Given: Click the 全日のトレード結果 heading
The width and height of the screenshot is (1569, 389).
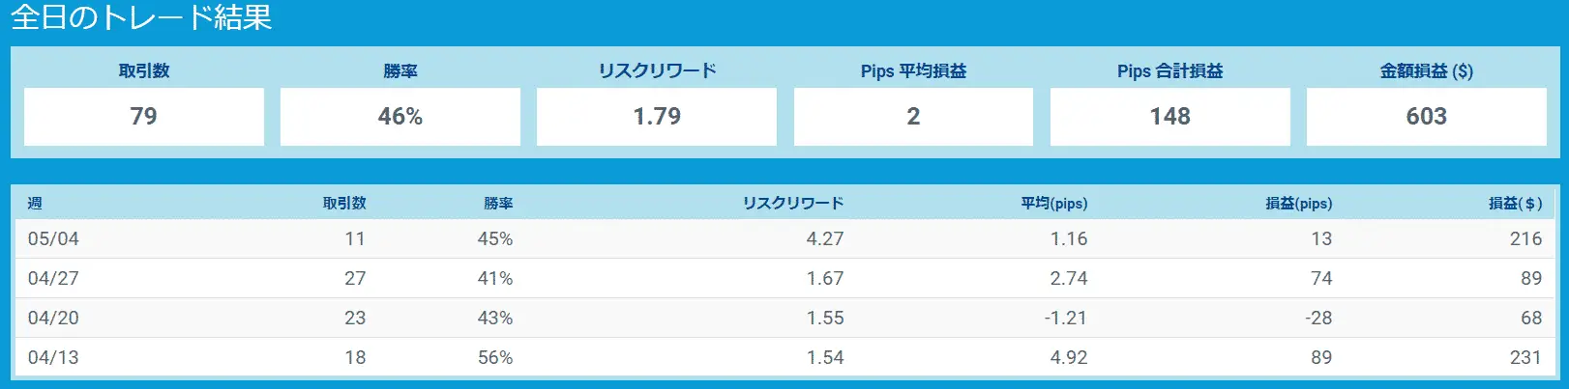Looking at the screenshot, I should [141, 17].
